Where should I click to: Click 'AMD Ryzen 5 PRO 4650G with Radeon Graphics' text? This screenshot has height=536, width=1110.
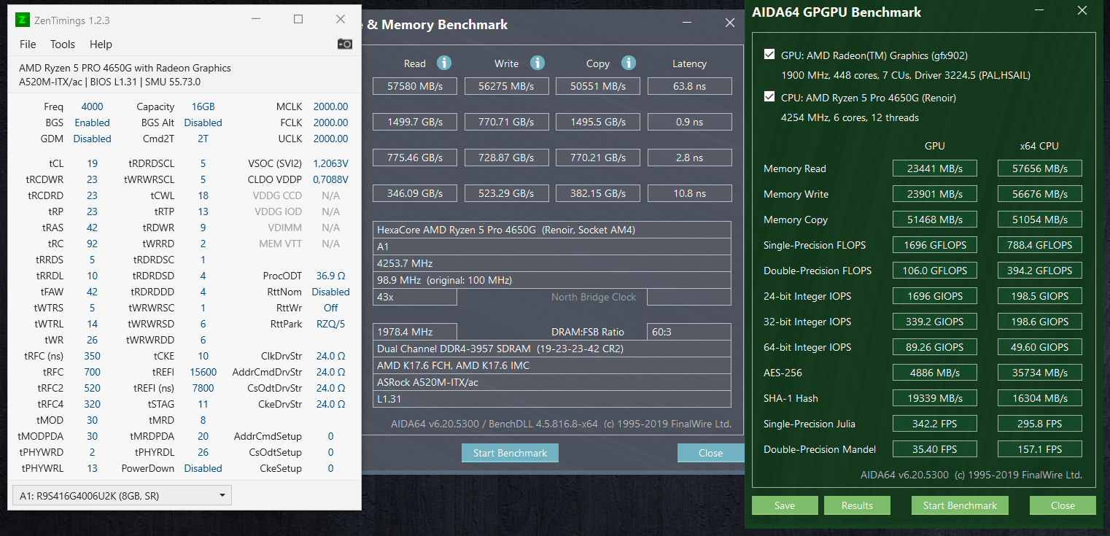click(x=125, y=68)
